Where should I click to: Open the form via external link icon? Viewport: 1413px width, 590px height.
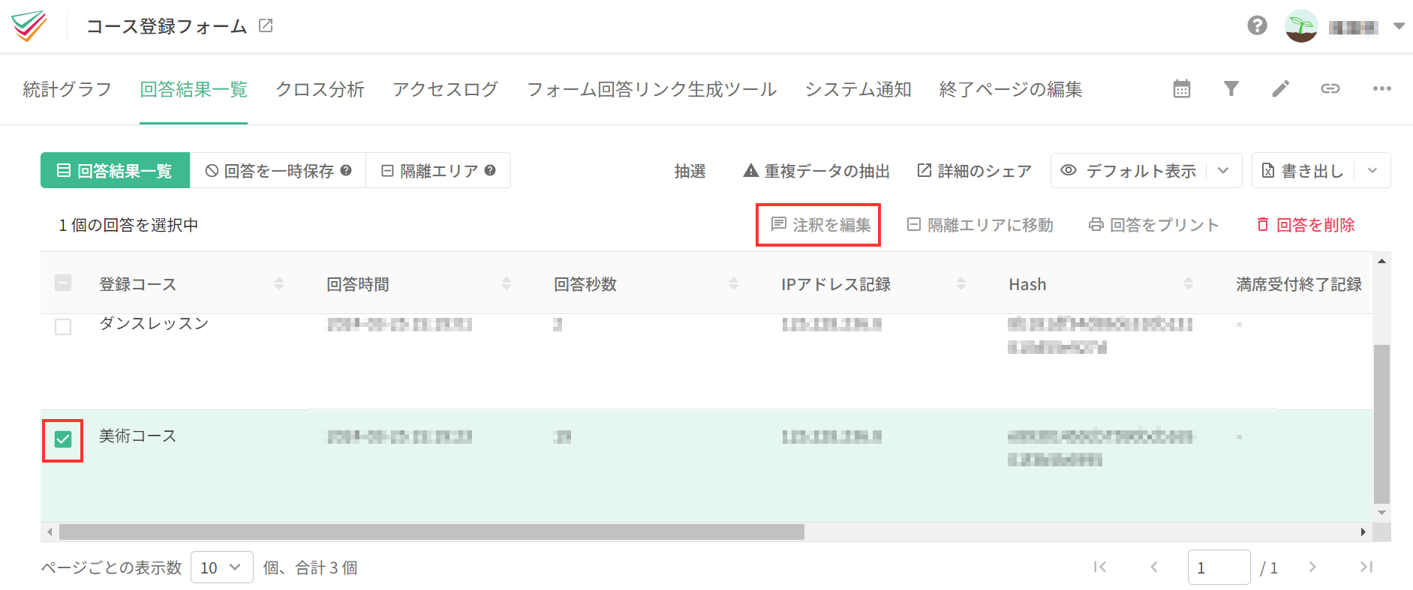(x=266, y=26)
